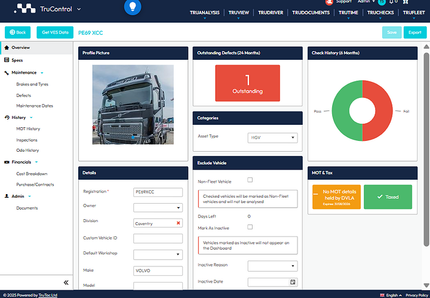Open Maintenance Dates in sidebar
The image size is (430, 298).
point(35,106)
